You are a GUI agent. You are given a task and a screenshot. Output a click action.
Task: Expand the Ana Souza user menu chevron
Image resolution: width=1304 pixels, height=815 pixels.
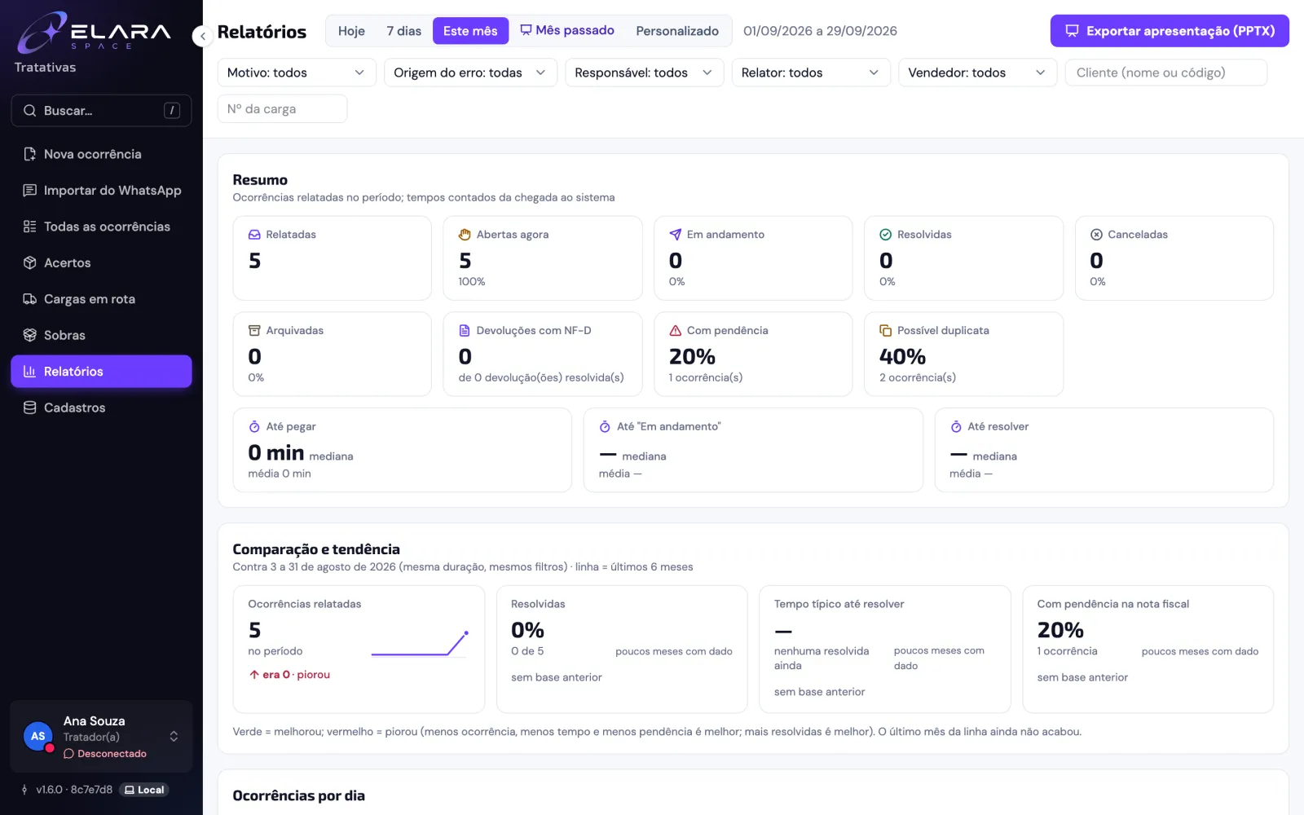[174, 737]
